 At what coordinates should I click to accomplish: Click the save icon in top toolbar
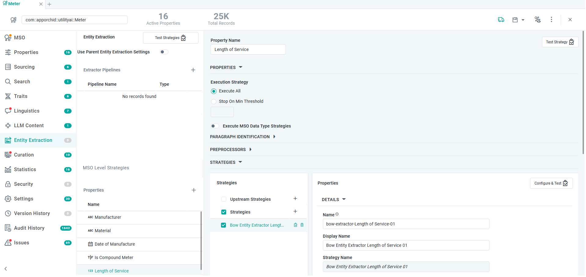(515, 20)
